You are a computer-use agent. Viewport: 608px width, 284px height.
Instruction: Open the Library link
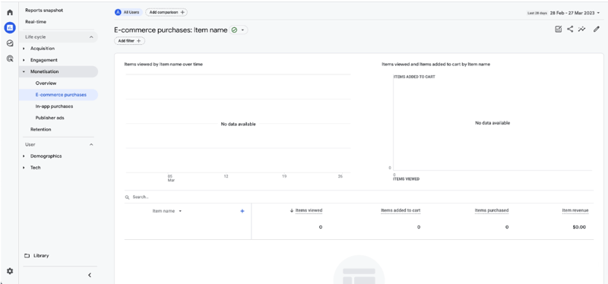pyautogui.click(x=41, y=256)
